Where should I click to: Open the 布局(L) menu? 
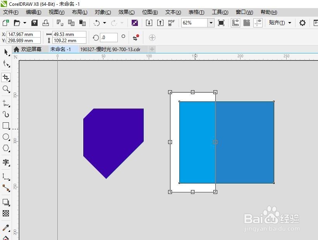(x=79, y=12)
